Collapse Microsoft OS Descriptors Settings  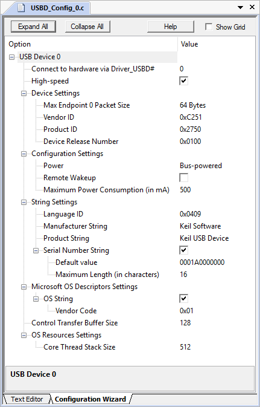pyautogui.click(x=24, y=287)
